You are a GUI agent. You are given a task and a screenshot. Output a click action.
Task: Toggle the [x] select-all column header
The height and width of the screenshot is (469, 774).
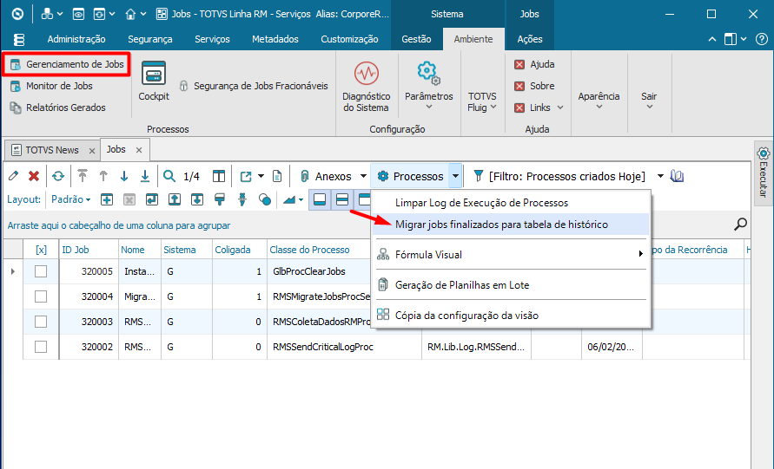(41, 250)
